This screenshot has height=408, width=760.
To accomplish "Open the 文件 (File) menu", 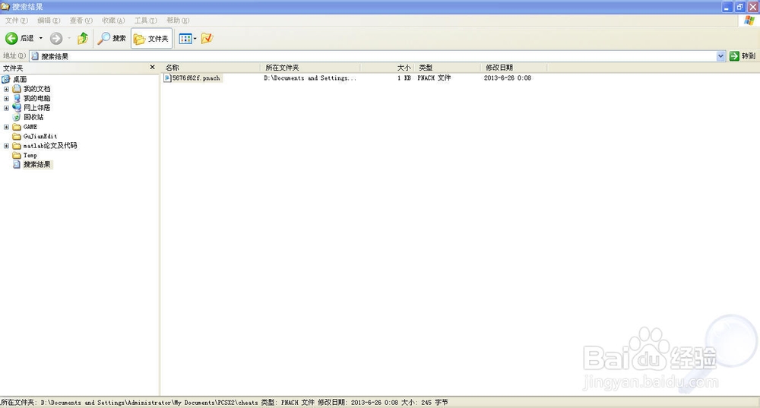I will tap(17, 21).
